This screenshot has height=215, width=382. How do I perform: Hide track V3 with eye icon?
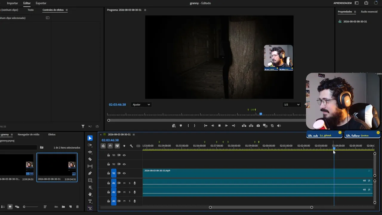click(x=124, y=155)
